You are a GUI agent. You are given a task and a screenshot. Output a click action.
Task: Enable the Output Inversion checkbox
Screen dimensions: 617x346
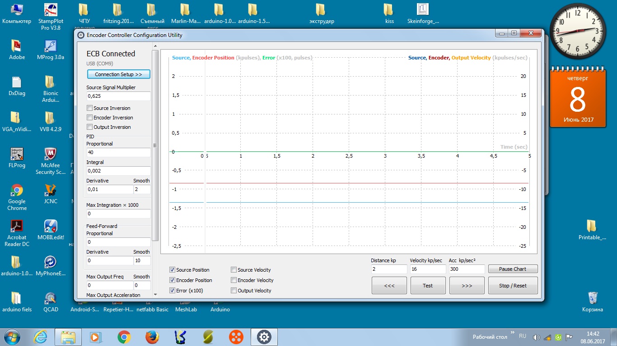click(x=89, y=127)
